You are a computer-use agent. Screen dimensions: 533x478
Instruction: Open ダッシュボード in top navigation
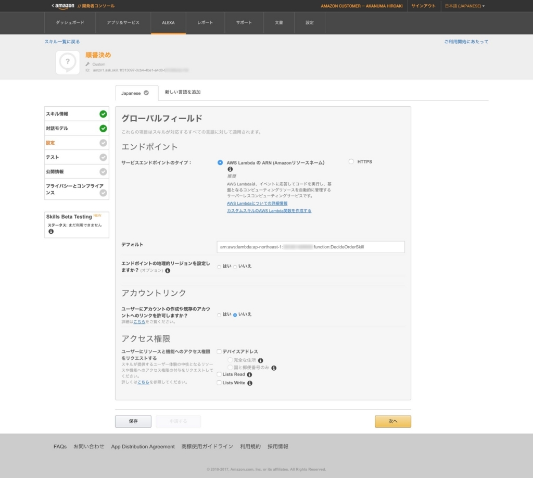click(x=70, y=23)
